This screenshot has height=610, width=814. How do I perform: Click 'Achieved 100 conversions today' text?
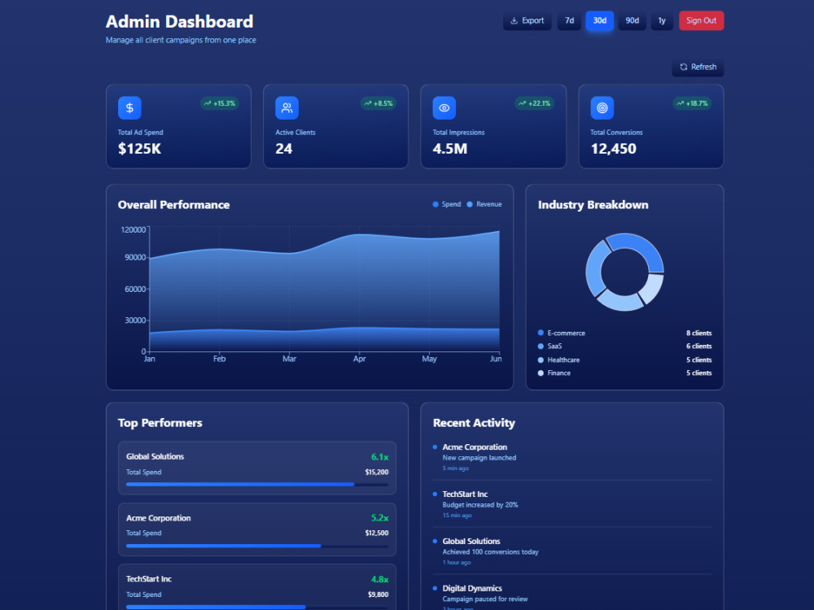tap(491, 552)
